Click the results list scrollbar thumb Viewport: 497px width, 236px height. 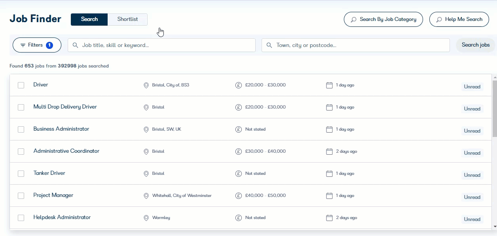click(x=495, y=109)
